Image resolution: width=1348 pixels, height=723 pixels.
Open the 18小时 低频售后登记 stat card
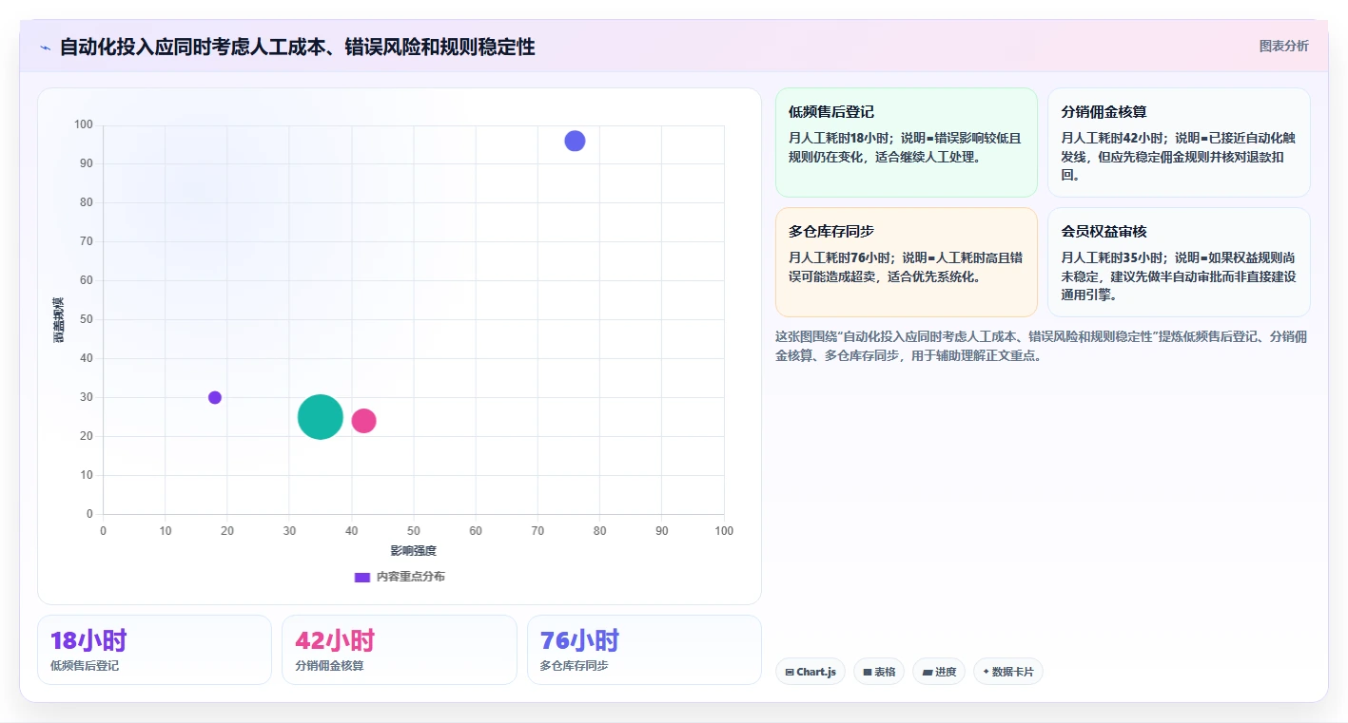(154, 650)
